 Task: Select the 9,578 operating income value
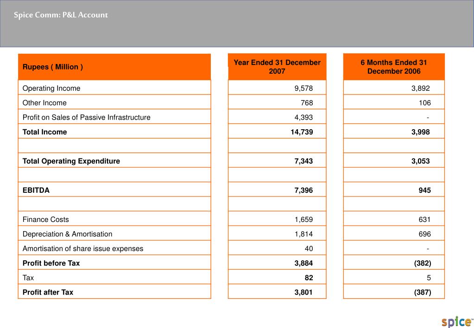tap(303, 88)
